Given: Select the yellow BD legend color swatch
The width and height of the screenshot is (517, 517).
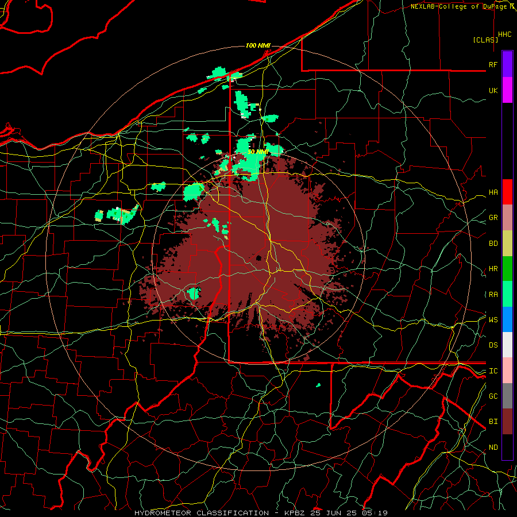Looking at the screenshot, I should click(507, 244).
